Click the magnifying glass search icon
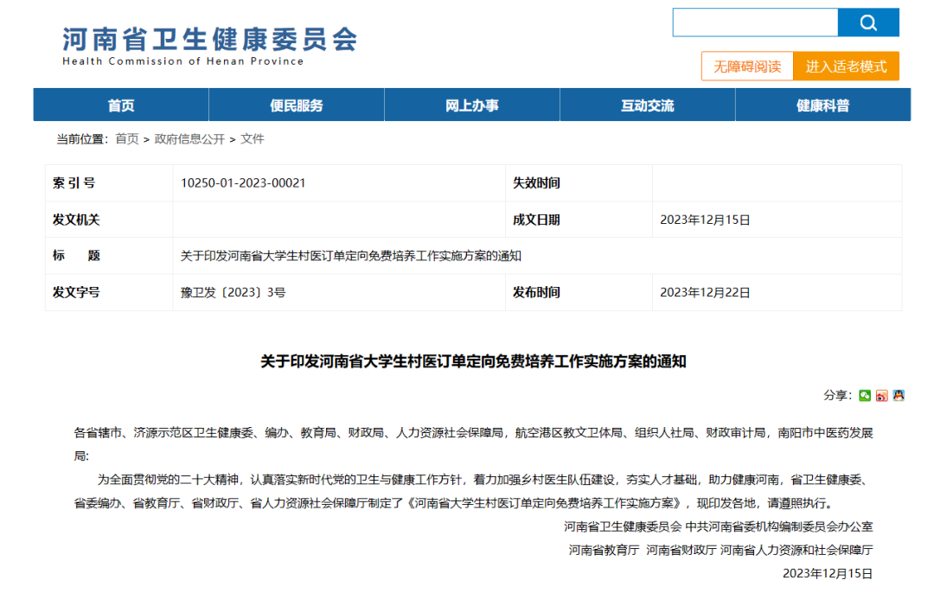934x612 pixels. pyautogui.click(x=868, y=22)
